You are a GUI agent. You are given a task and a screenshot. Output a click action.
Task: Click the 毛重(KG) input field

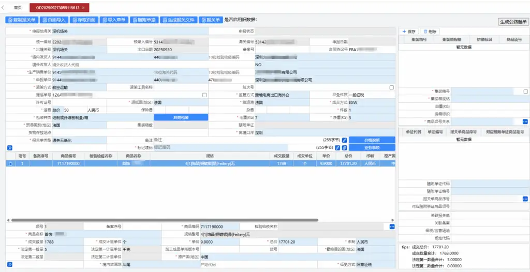pos(282,117)
